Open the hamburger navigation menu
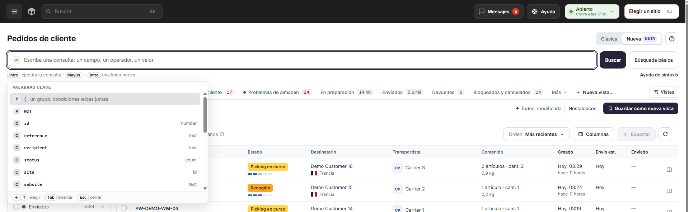Image resolution: width=689 pixels, height=212 pixels. tap(14, 11)
